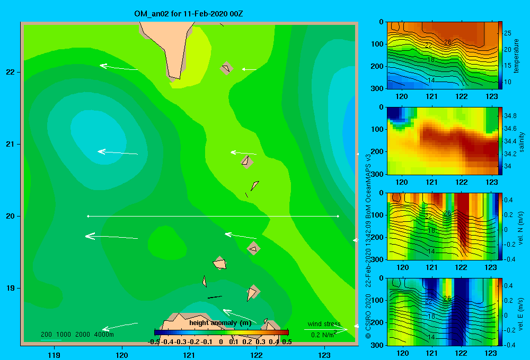Click the '200 1000 2000 4000m' bathymetry legend
The width and height of the screenshot is (530, 360).
tap(77, 335)
